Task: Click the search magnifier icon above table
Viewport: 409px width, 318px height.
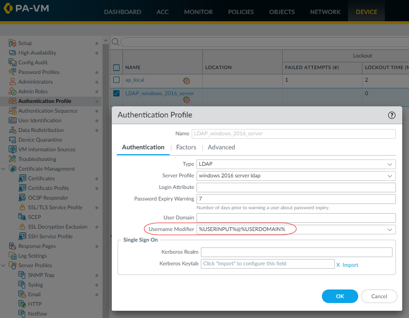Action: tap(116, 42)
